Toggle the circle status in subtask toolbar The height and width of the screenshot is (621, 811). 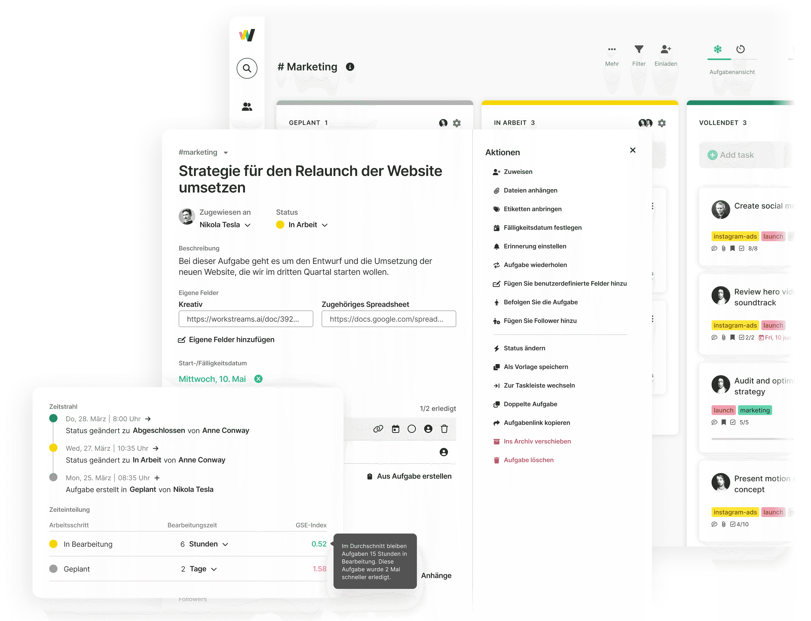click(412, 429)
